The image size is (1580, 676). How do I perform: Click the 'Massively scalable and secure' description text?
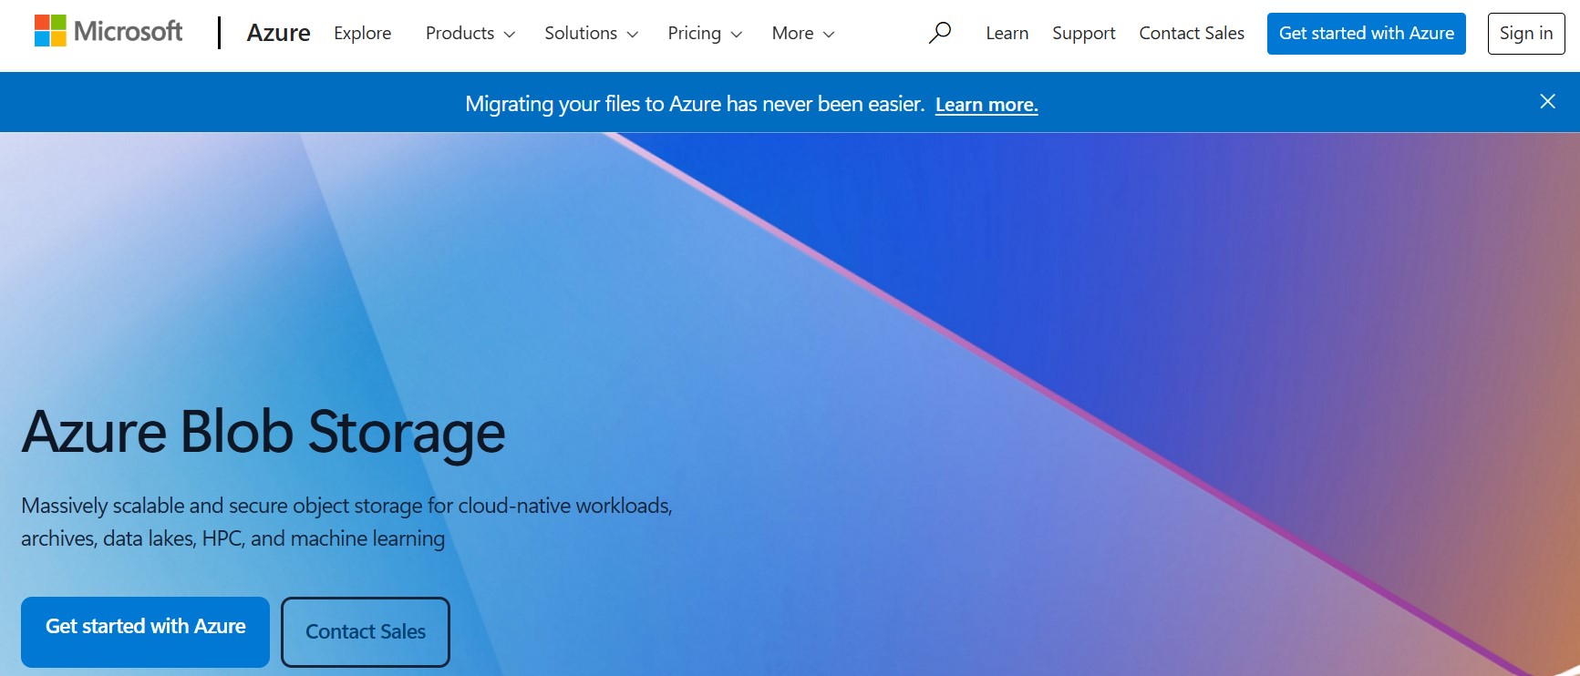tap(346, 522)
